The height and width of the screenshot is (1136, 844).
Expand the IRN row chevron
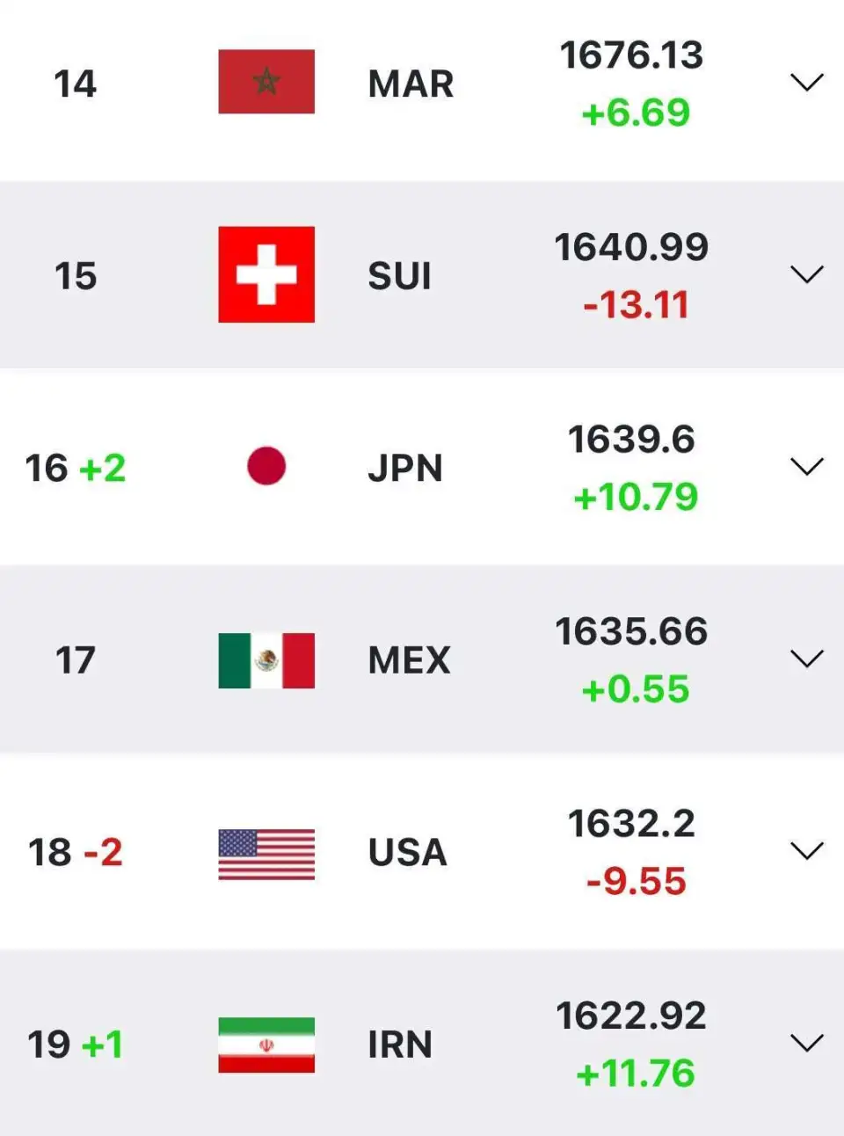(806, 1043)
